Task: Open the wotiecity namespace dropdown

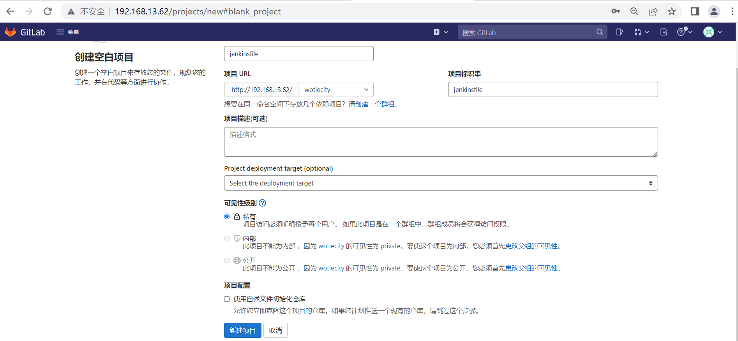Action: pos(336,90)
